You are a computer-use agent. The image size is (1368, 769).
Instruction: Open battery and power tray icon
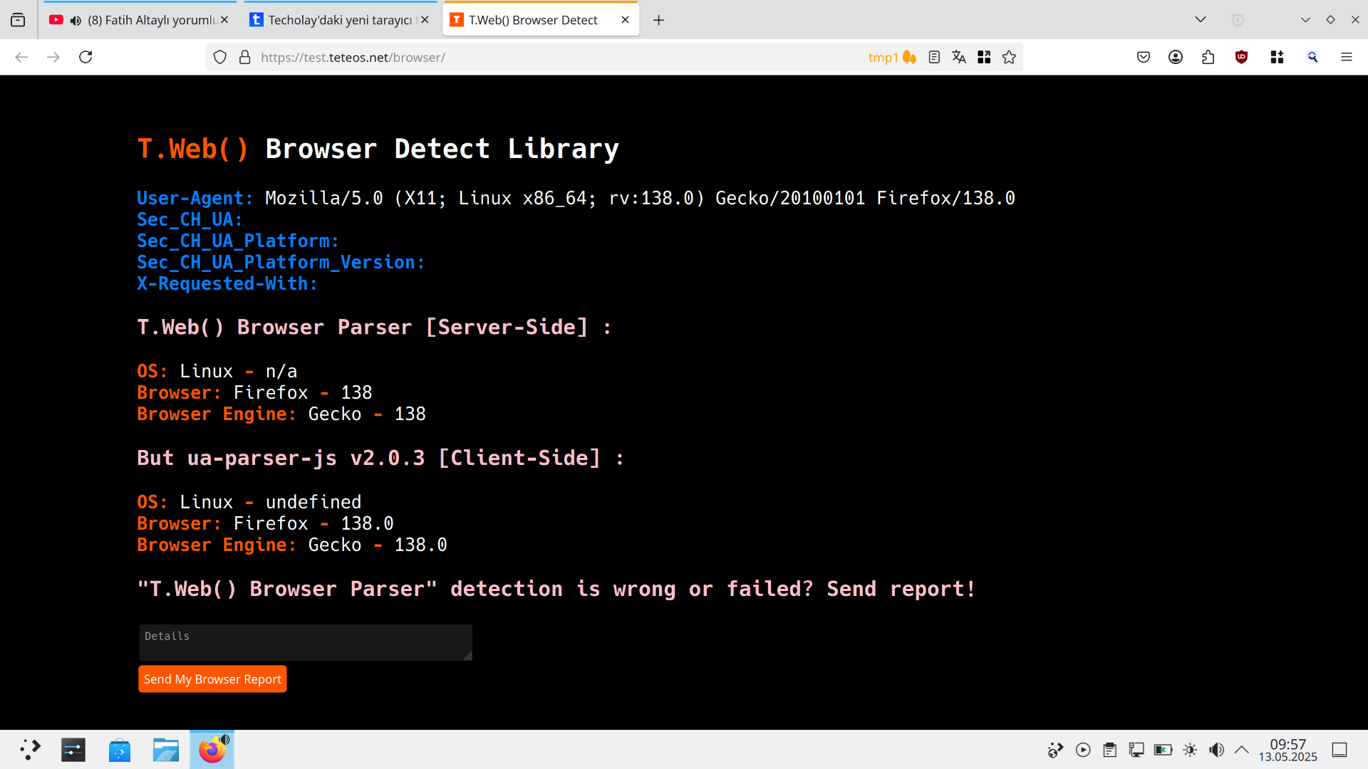click(x=1163, y=750)
